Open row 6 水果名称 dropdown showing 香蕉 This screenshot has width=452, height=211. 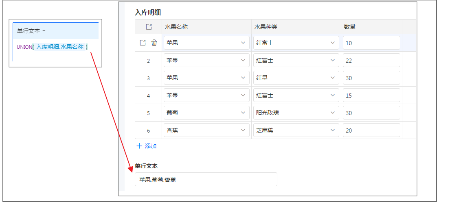pyautogui.click(x=206, y=130)
